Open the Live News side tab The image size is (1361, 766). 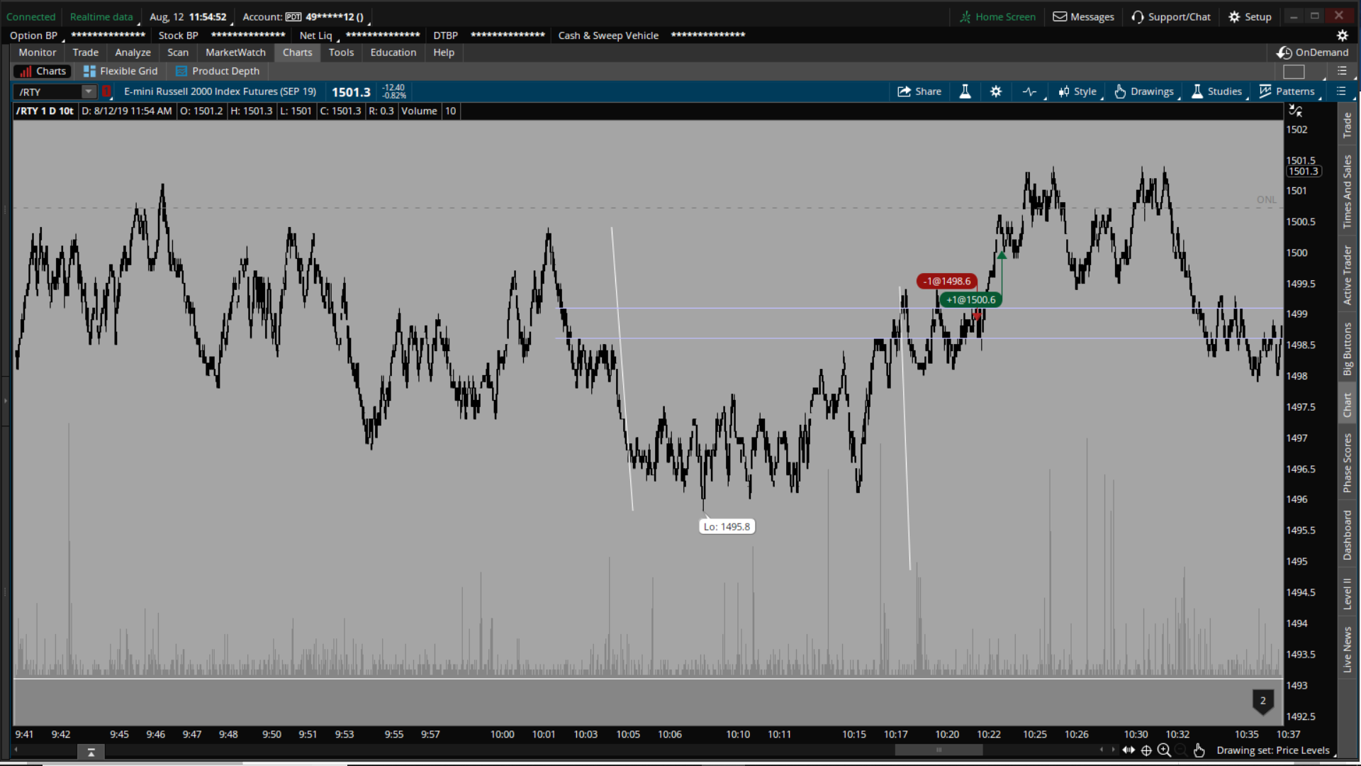[x=1347, y=650]
